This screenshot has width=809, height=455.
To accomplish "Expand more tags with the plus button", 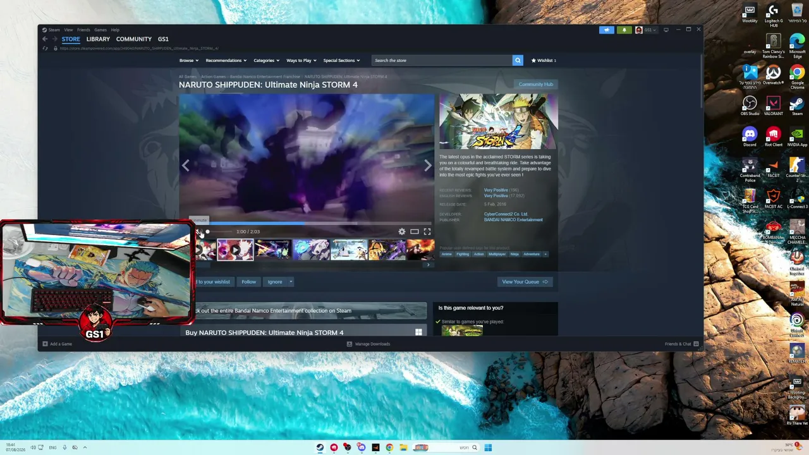I will click(x=545, y=254).
